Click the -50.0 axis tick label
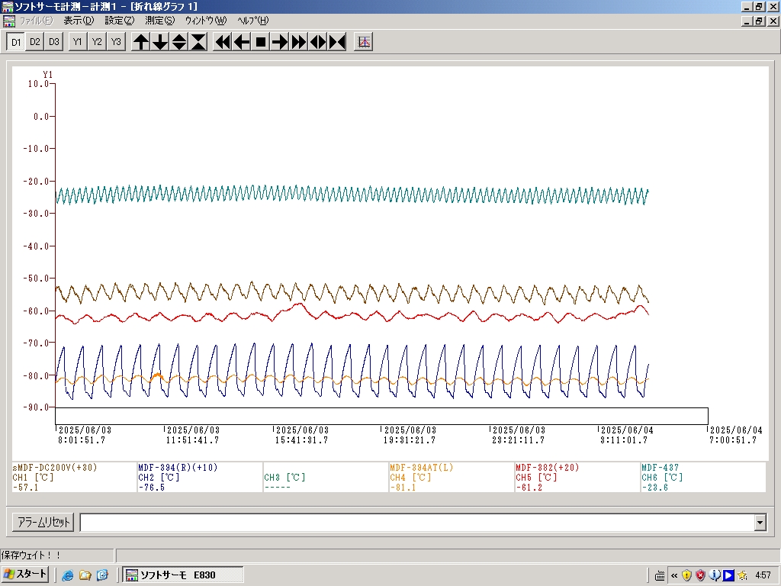Screen dimensions: 781x586 [x=37, y=278]
